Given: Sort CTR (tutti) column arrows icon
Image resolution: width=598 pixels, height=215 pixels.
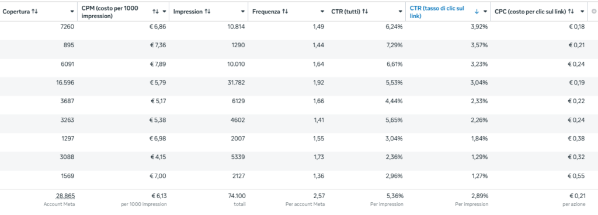Looking at the screenshot, I should click(x=365, y=12).
